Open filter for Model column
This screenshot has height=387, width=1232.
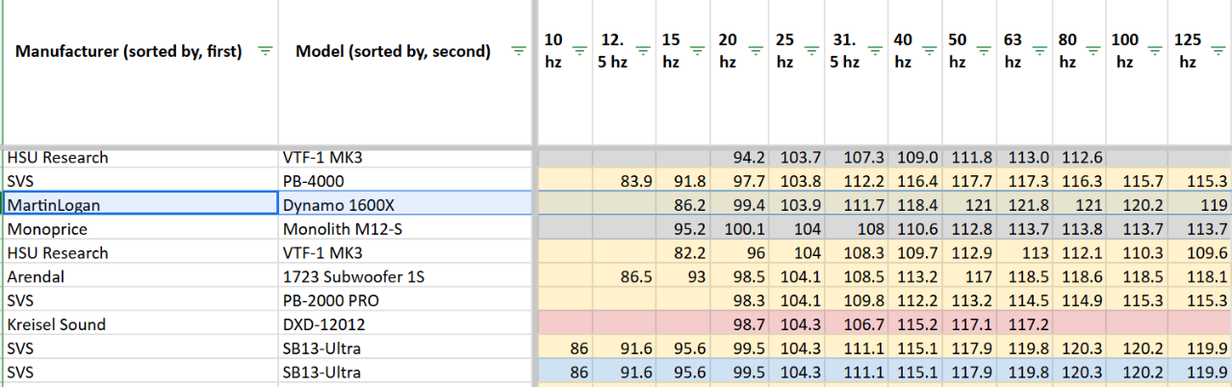(519, 51)
